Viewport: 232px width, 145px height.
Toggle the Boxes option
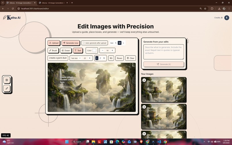pyautogui.click(x=119, y=58)
